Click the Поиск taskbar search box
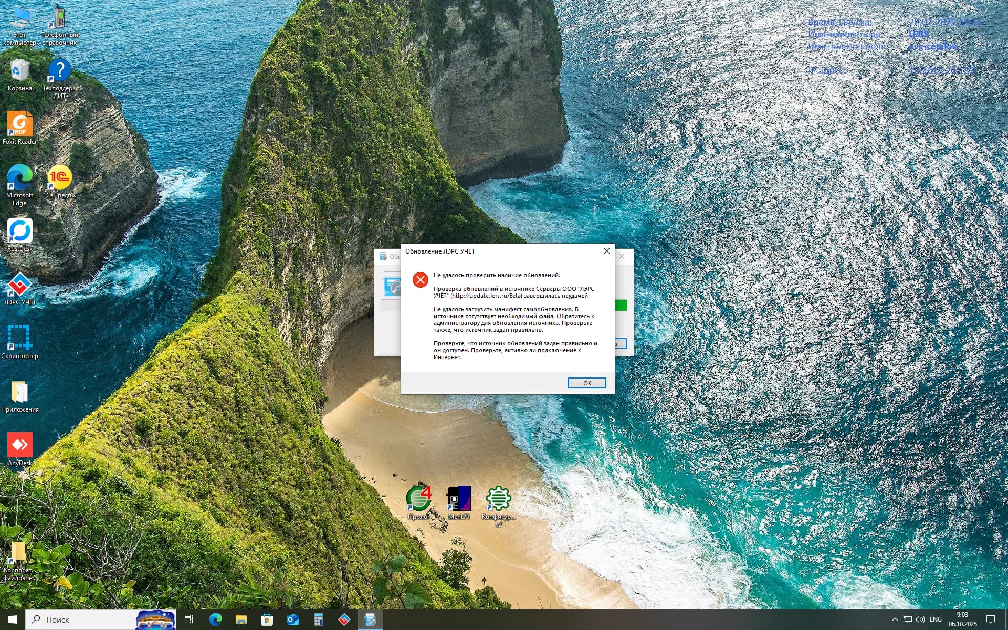The height and width of the screenshot is (630, 1008). (79, 619)
